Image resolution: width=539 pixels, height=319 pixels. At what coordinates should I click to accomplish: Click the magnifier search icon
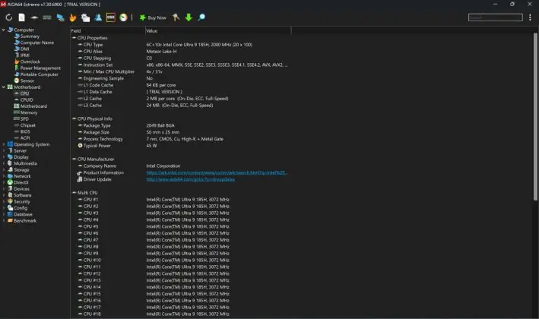(x=201, y=17)
